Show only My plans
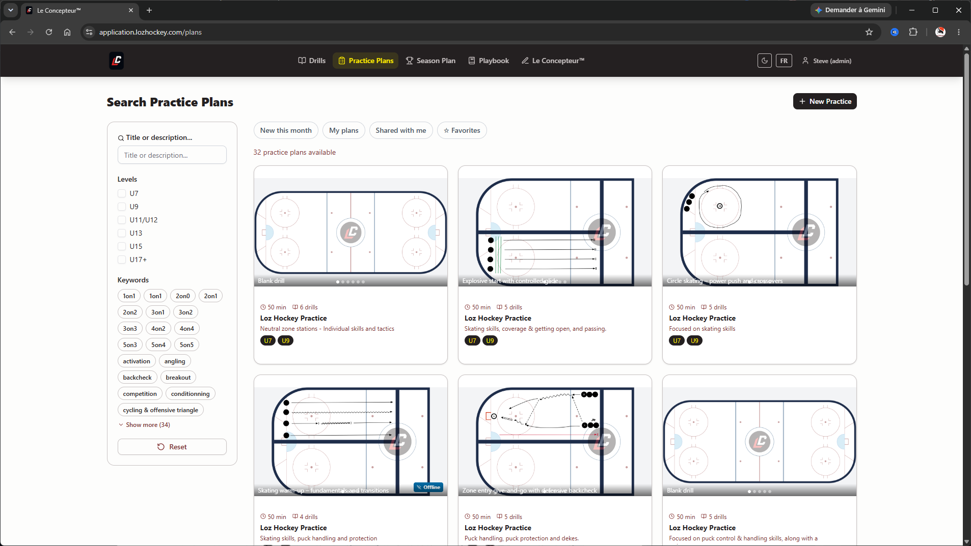This screenshot has height=546, width=971. coord(344,131)
